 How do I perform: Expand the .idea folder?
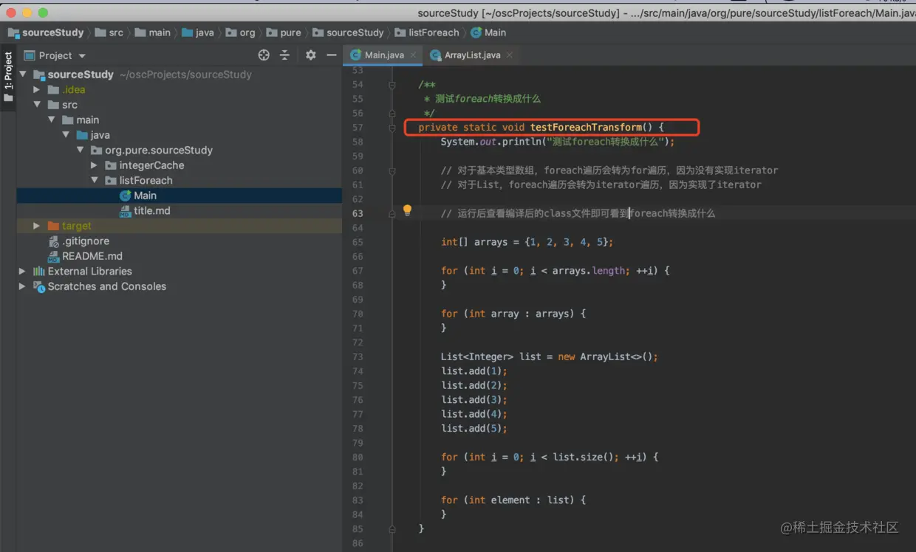pos(36,89)
